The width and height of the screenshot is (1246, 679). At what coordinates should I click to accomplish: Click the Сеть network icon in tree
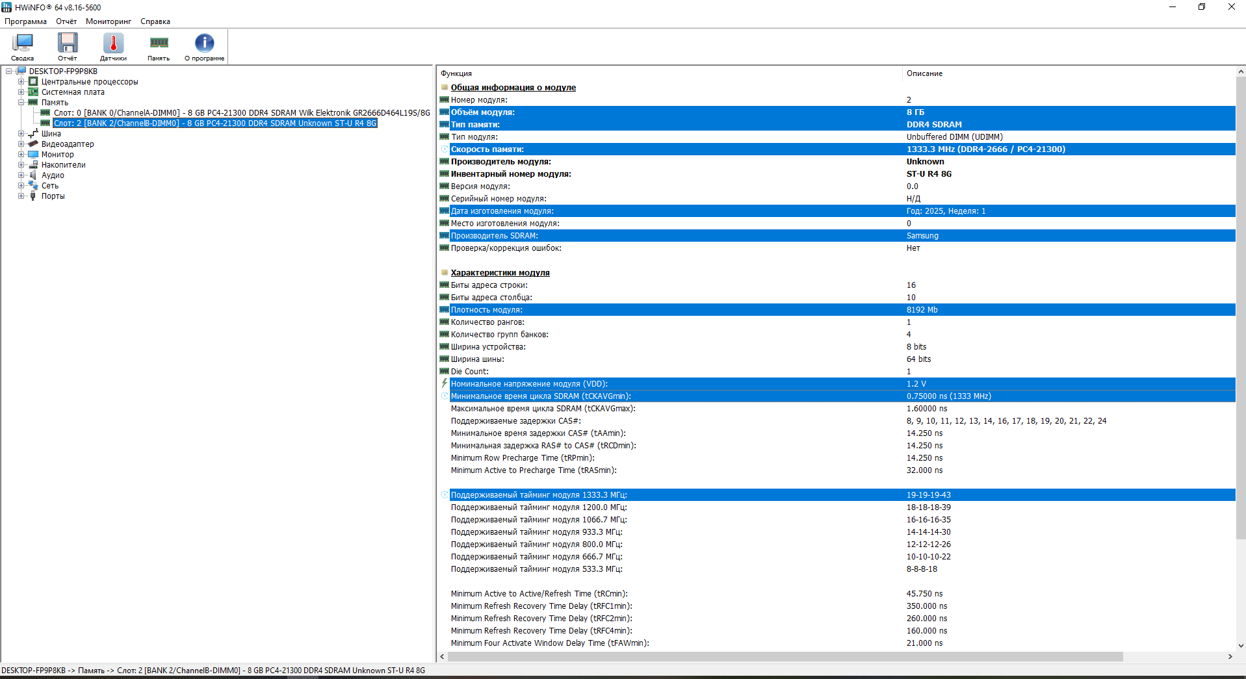[x=33, y=185]
